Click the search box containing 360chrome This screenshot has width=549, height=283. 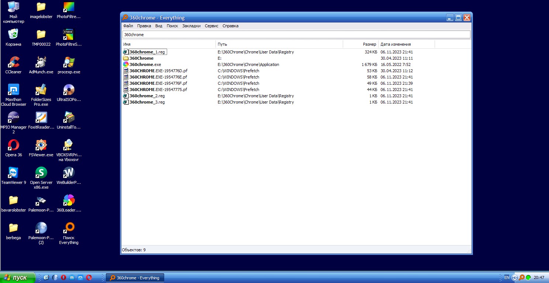tap(296, 35)
